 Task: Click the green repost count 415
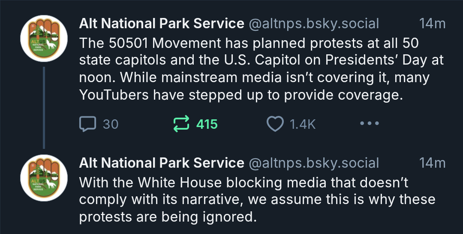click(207, 124)
